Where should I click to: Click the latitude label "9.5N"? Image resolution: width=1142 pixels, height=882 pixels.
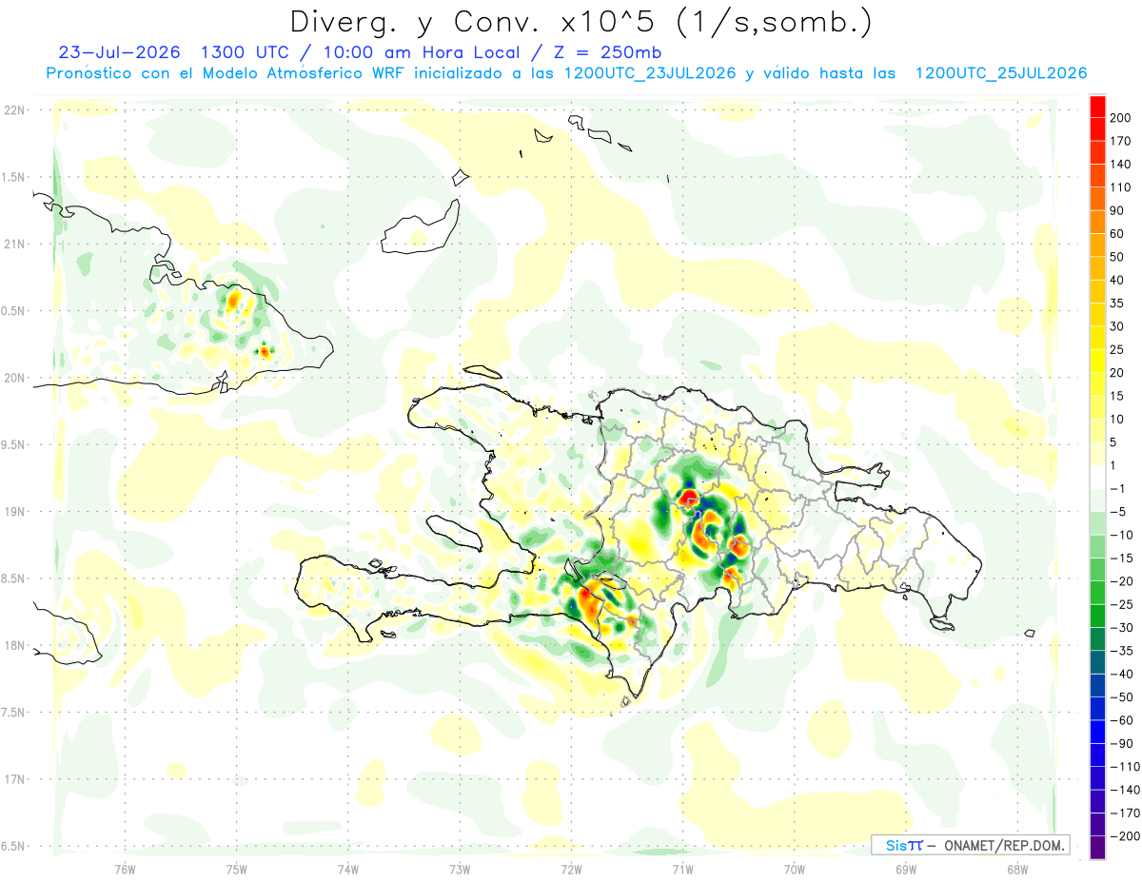tap(12, 444)
